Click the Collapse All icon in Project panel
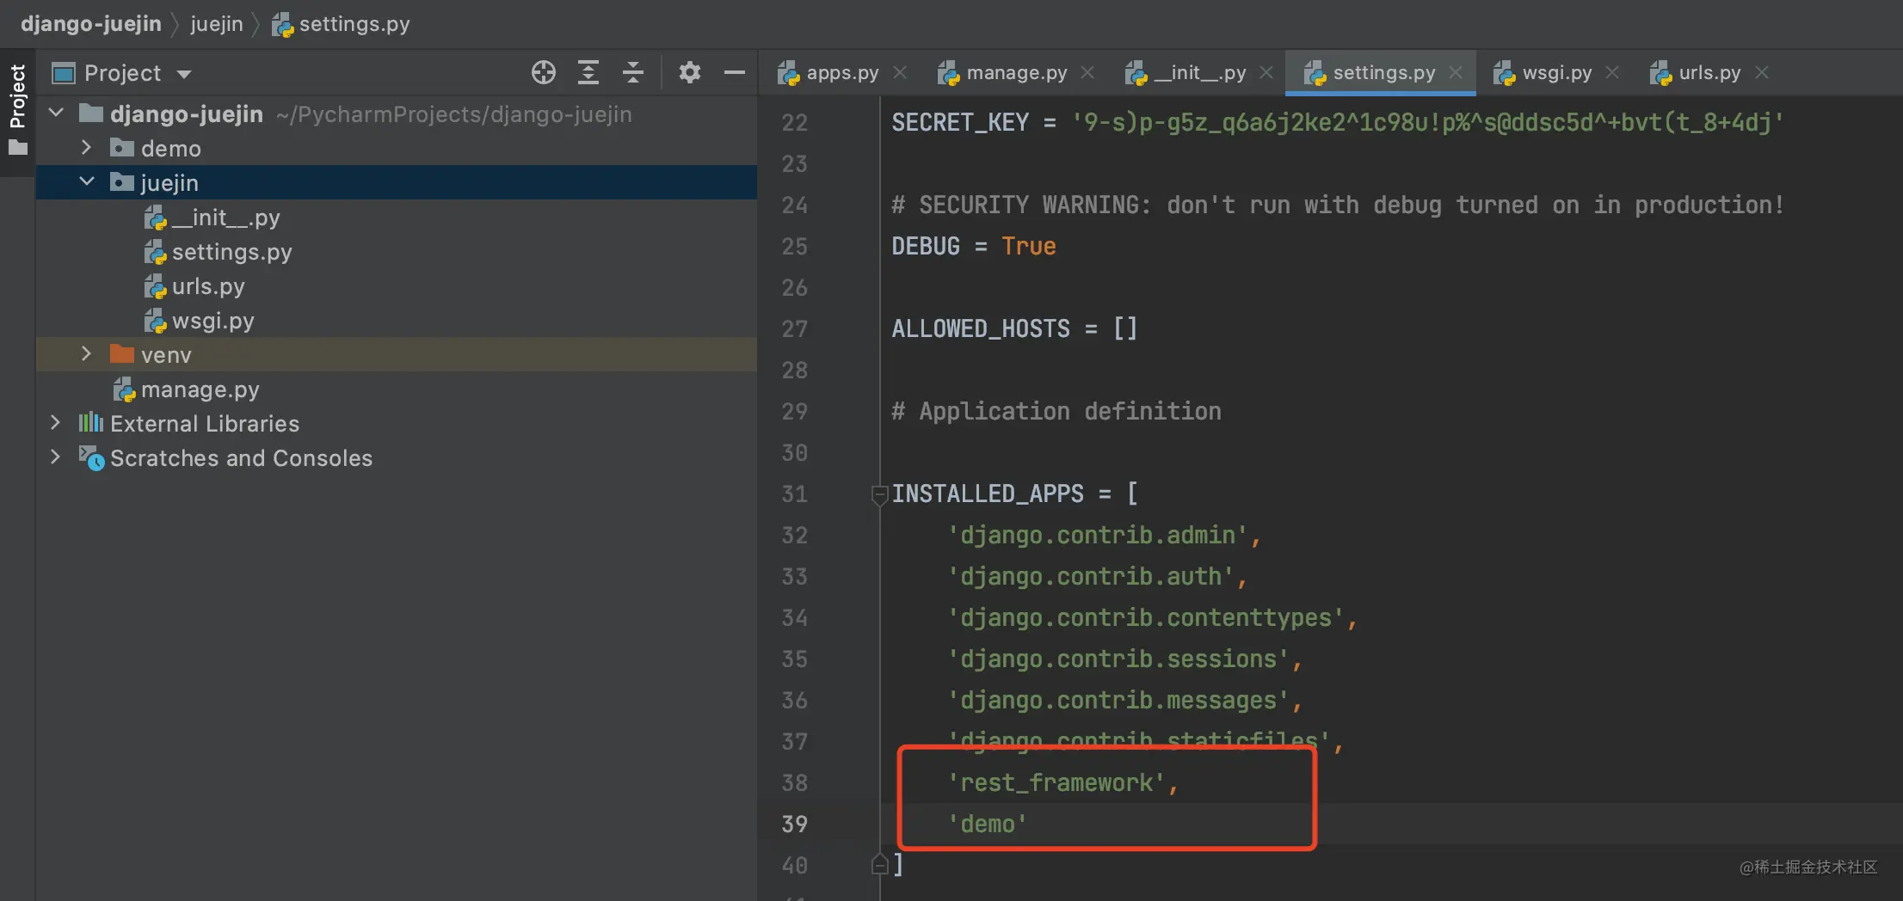1903x901 pixels. 633,73
